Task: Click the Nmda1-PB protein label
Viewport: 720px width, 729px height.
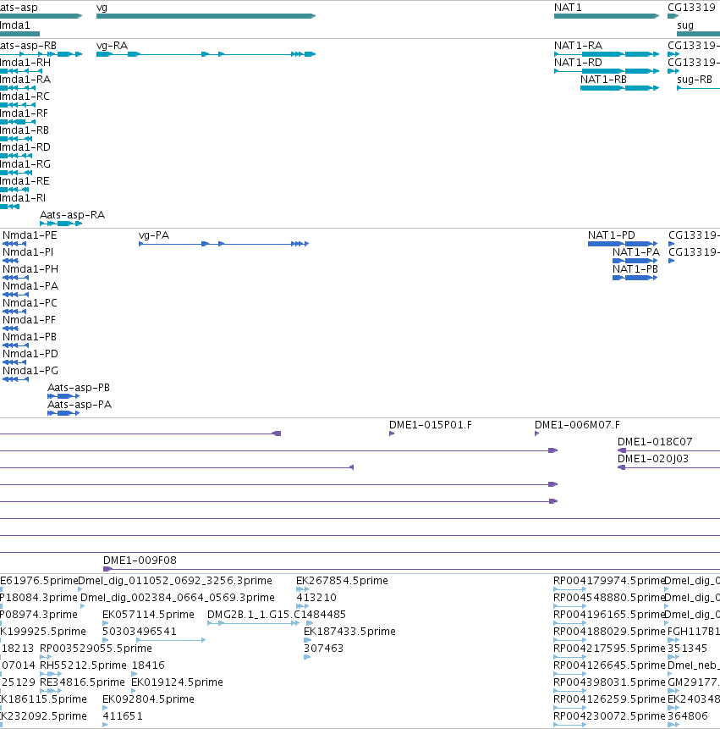Action: coord(30,337)
